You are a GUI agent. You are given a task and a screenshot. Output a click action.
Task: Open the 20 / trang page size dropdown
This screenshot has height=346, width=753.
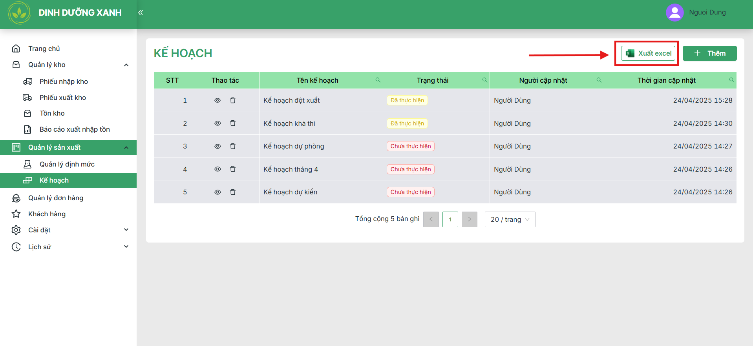click(510, 219)
